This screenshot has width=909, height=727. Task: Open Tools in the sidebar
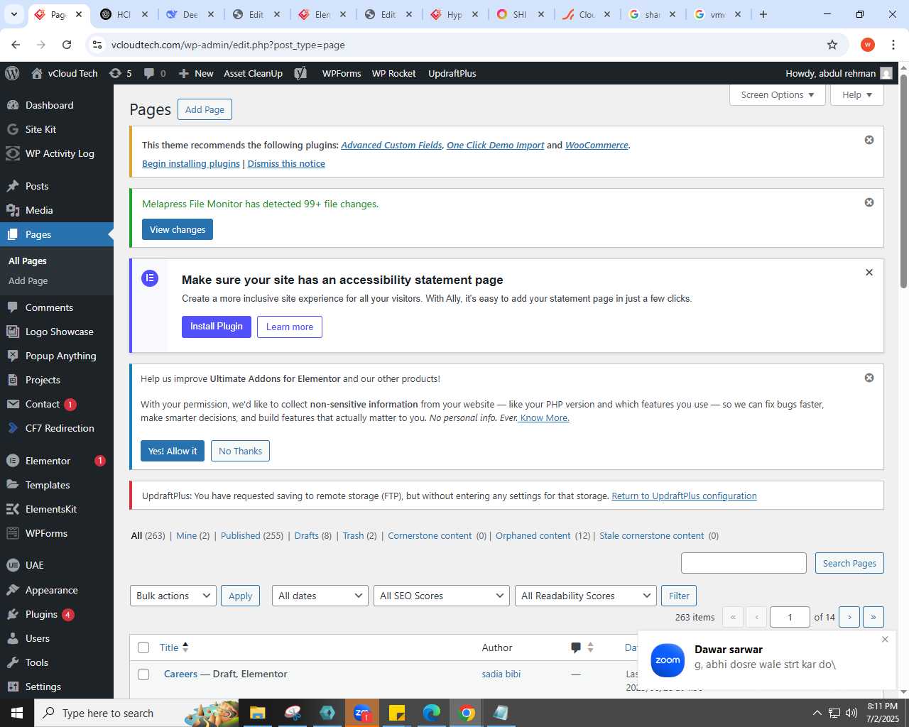click(57, 662)
